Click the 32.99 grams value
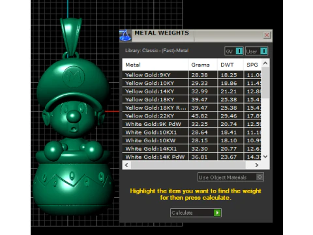This screenshot has width=313, height=235. (200, 91)
